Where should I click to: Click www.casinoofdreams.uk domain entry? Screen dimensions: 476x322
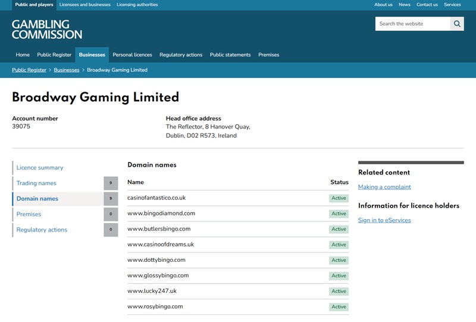tap(161, 244)
